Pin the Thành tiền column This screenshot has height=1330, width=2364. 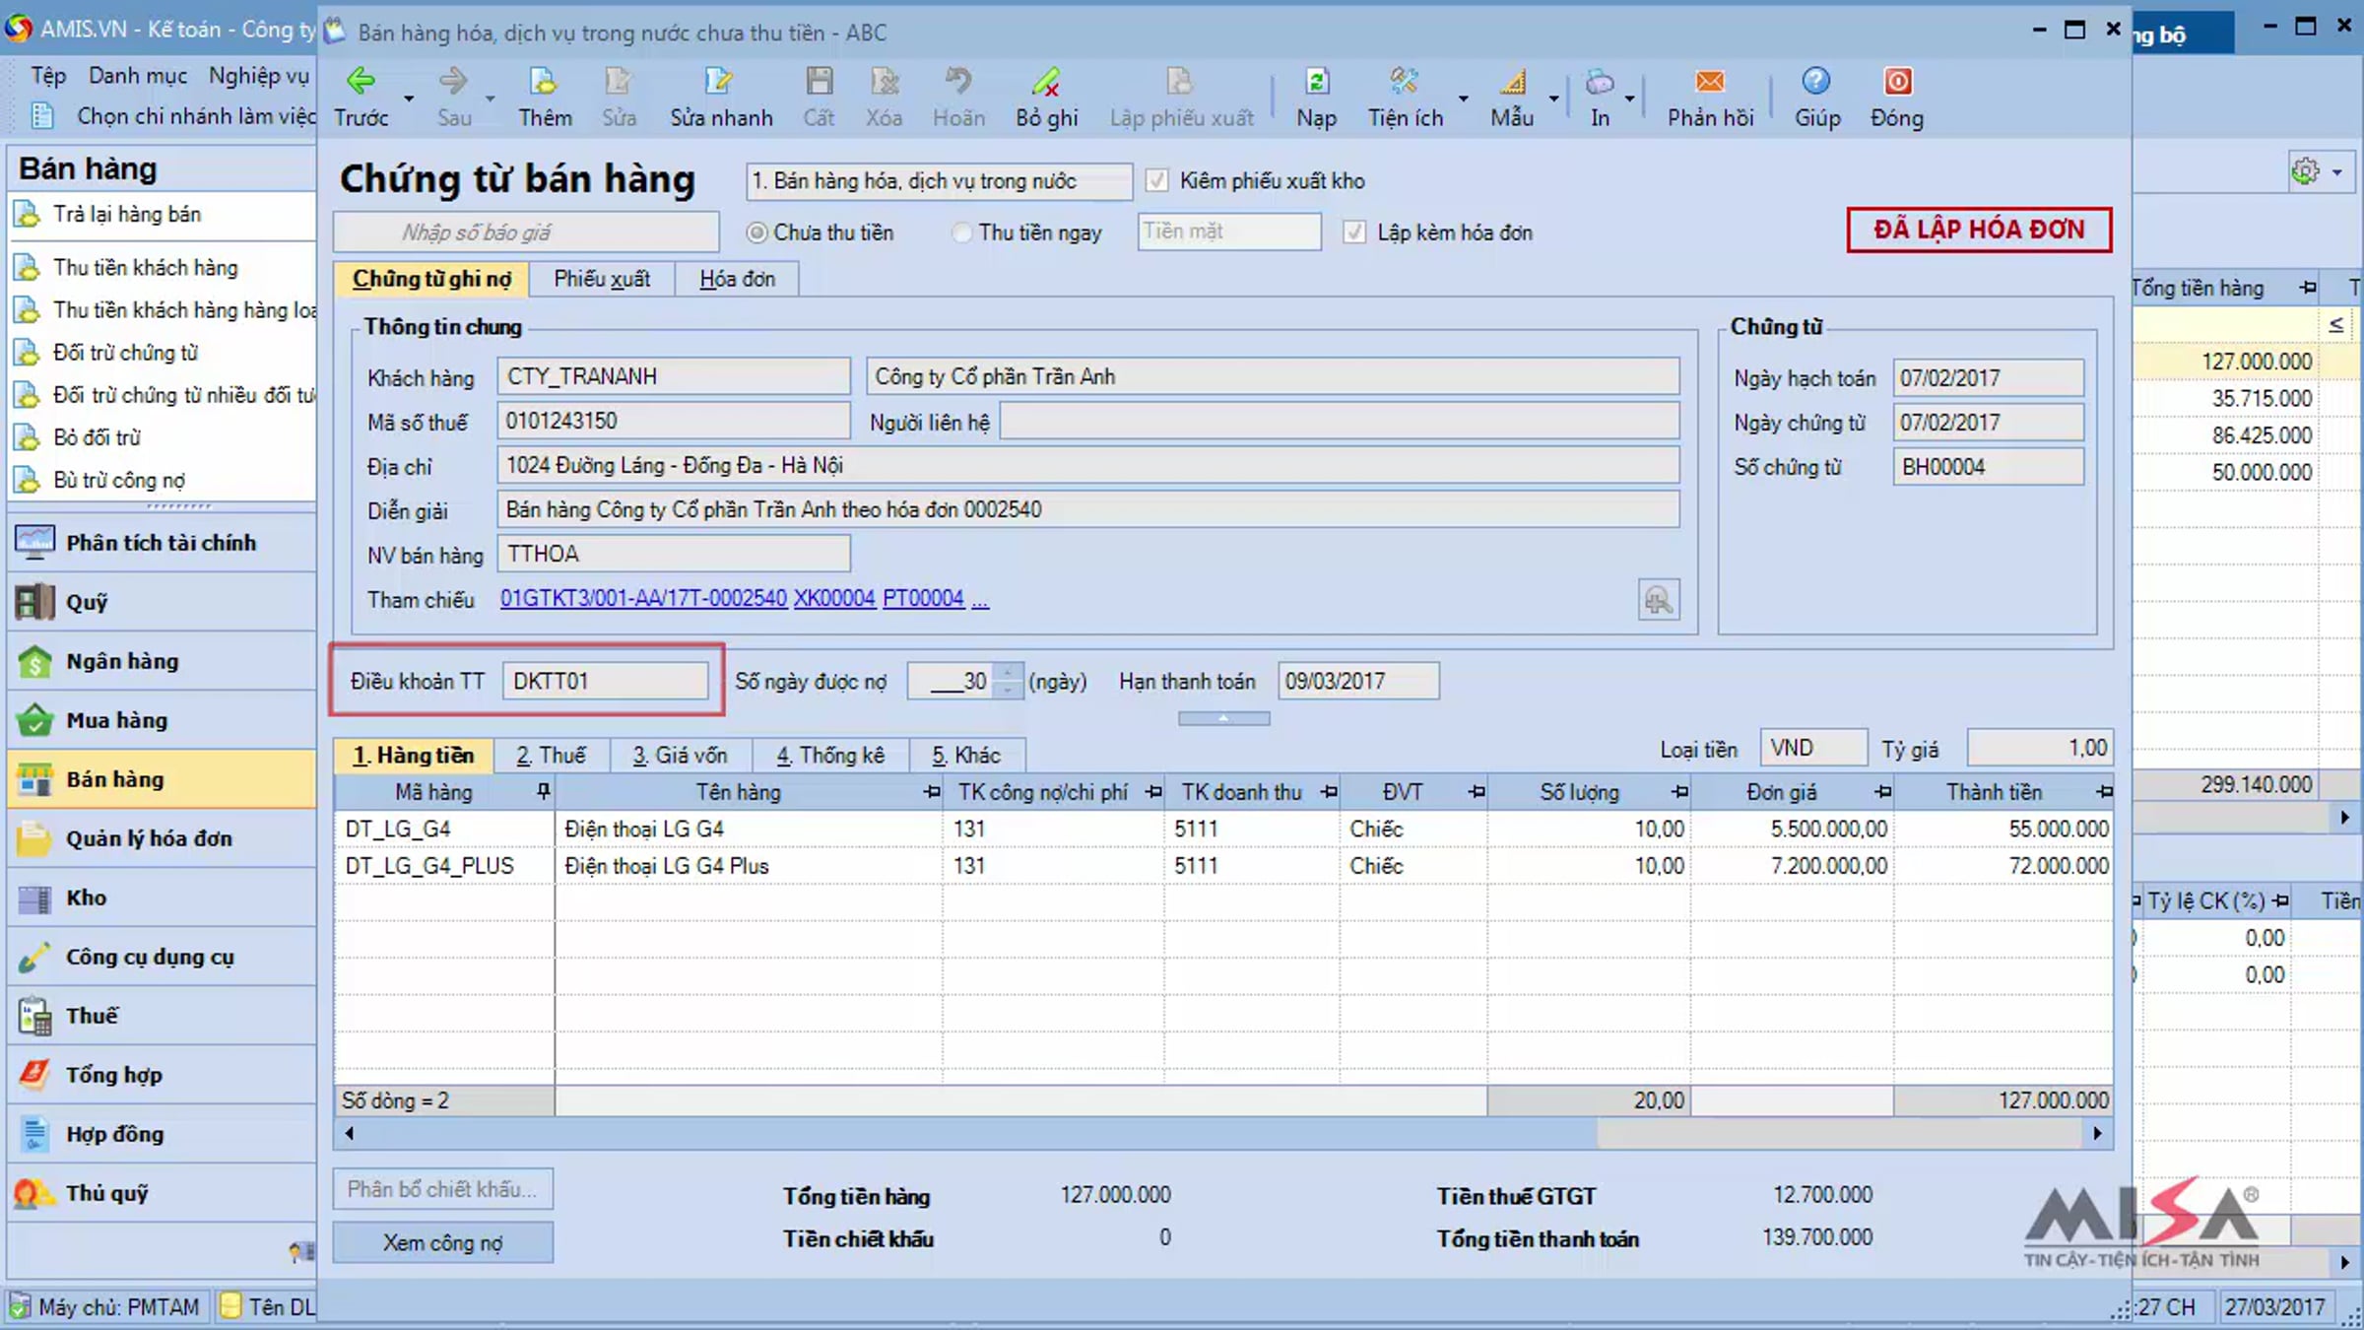2104,792
